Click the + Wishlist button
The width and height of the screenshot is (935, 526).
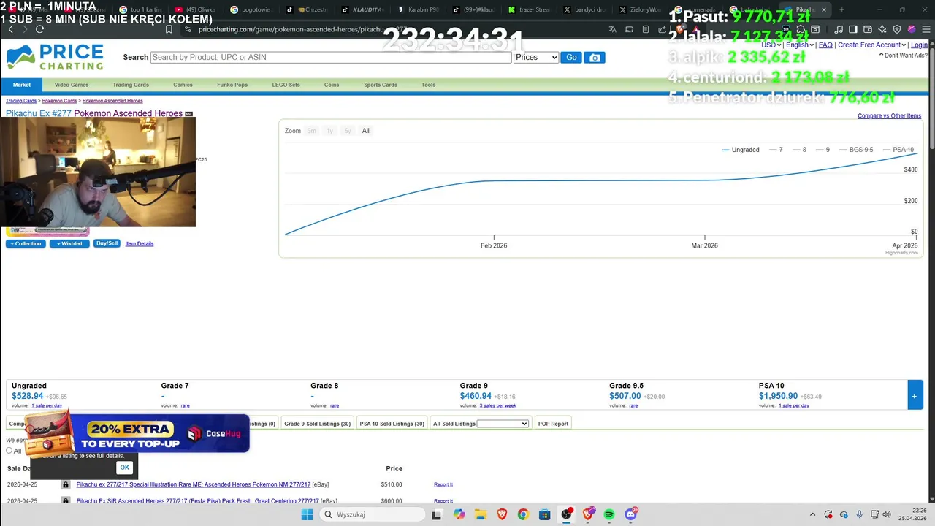point(69,243)
